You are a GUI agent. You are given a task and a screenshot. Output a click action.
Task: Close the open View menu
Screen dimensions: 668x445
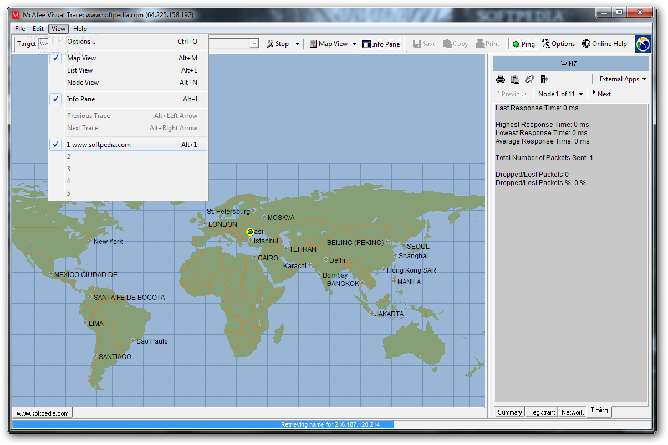pyautogui.click(x=58, y=29)
